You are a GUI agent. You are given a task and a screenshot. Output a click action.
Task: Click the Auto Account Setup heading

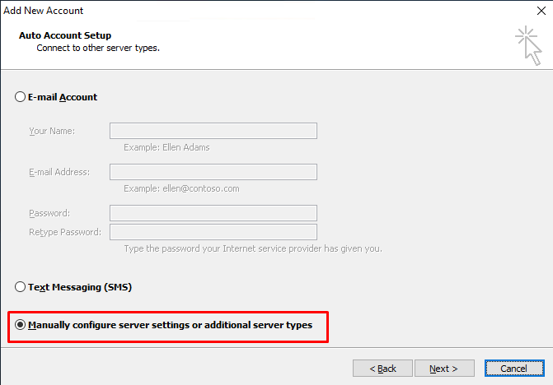point(65,35)
